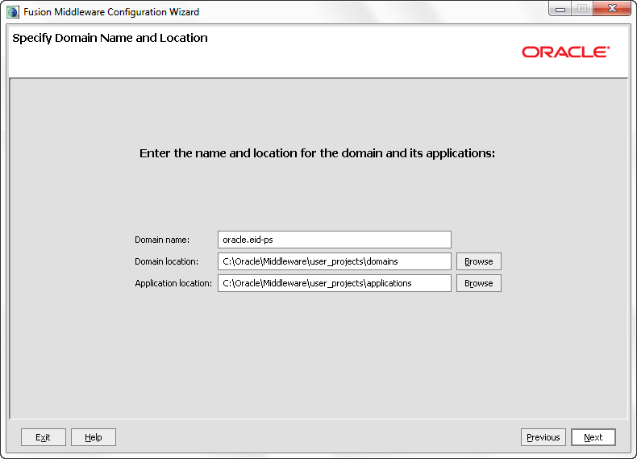Click the 'Specify Domain Name and Location' heading
637x459 pixels.
(x=110, y=38)
